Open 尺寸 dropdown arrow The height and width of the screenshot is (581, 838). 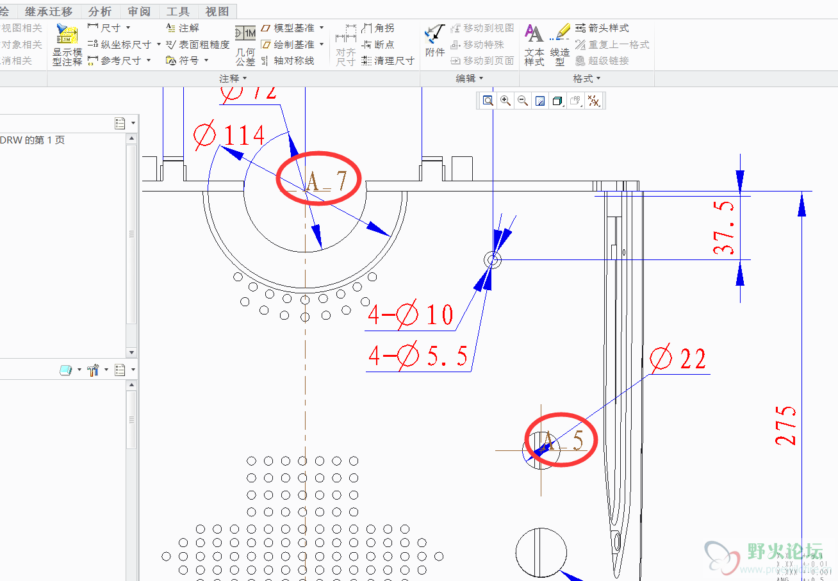[128, 28]
